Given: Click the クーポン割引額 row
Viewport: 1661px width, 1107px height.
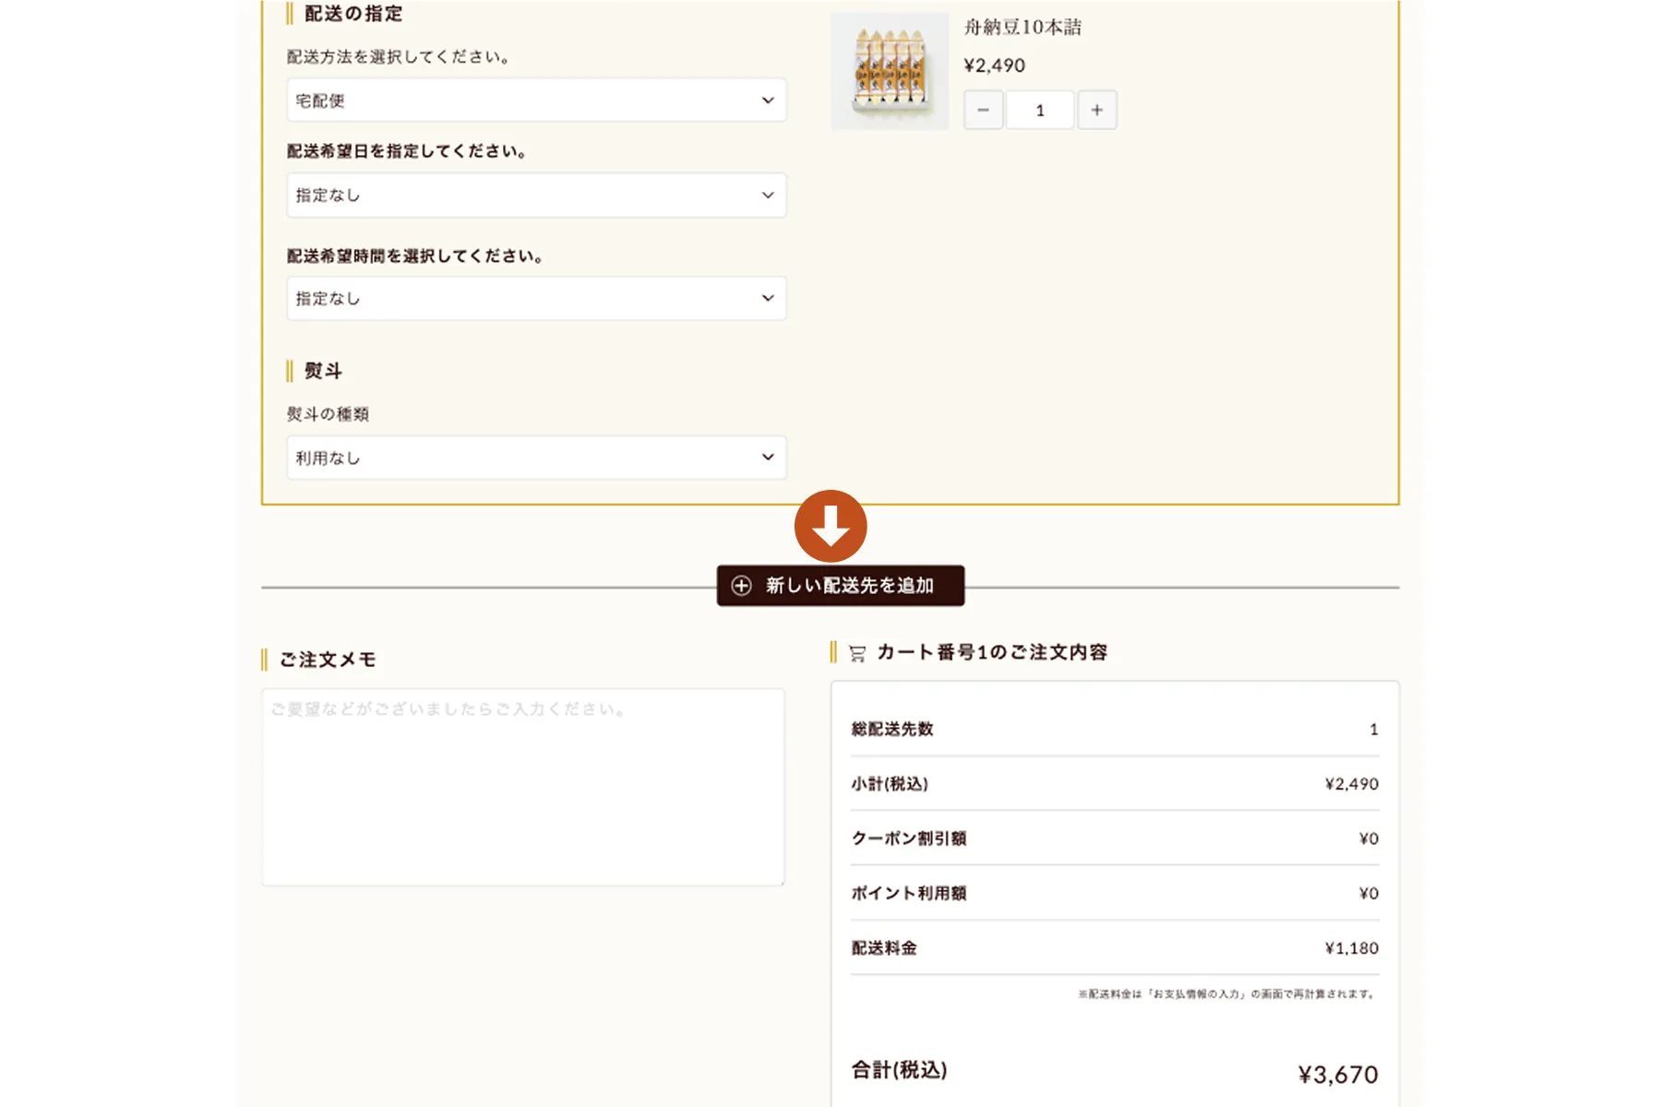Looking at the screenshot, I should [1115, 839].
